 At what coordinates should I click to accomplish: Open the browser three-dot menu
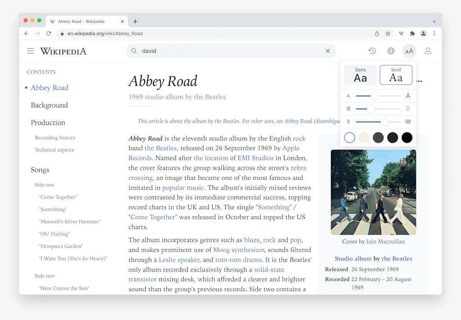click(x=434, y=33)
